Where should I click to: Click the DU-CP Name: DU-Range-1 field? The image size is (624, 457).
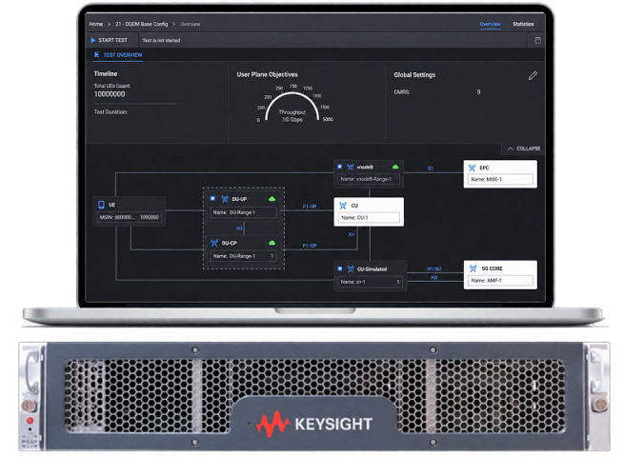[x=243, y=256]
